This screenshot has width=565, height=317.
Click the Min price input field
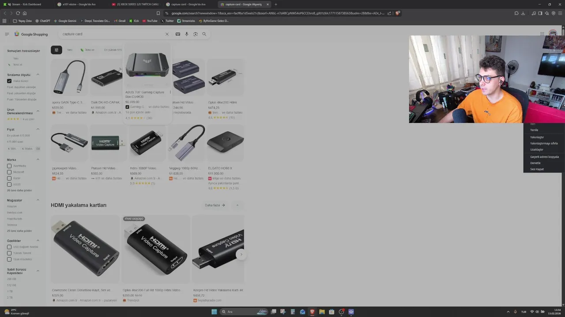[12, 149]
